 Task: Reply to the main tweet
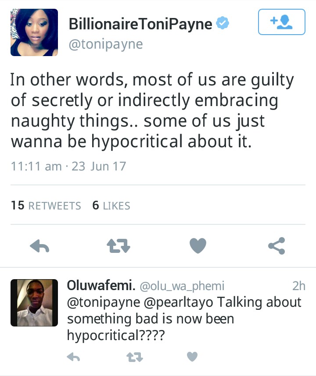[x=39, y=246]
